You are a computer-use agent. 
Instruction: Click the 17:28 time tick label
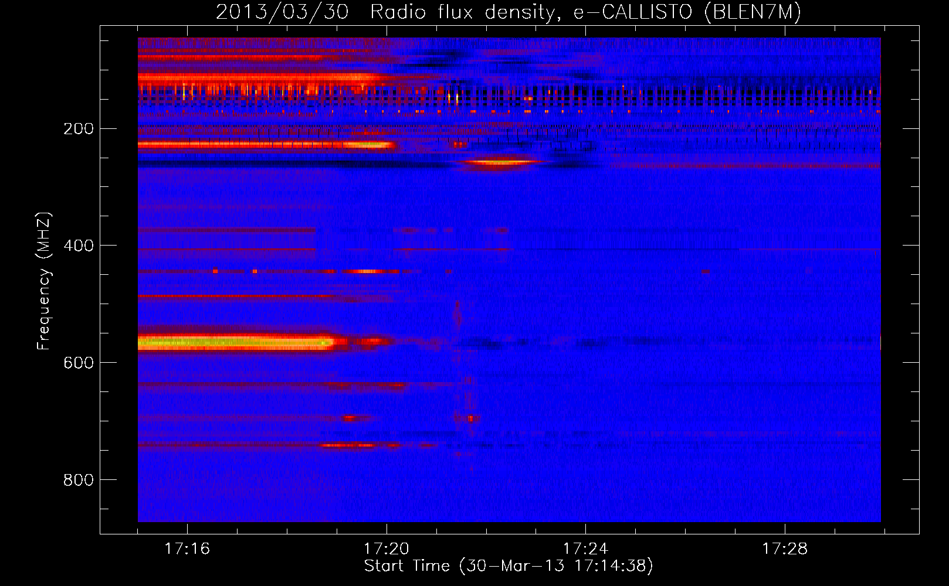[x=785, y=548]
